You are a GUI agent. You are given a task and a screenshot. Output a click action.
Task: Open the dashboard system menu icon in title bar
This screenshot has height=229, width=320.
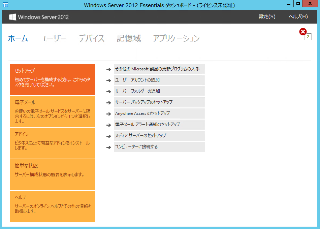5,4
